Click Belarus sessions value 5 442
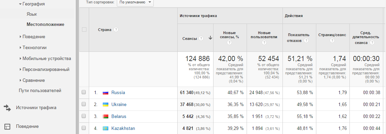Image resolution: width=386 pixels, height=134 pixels. pos(188,116)
